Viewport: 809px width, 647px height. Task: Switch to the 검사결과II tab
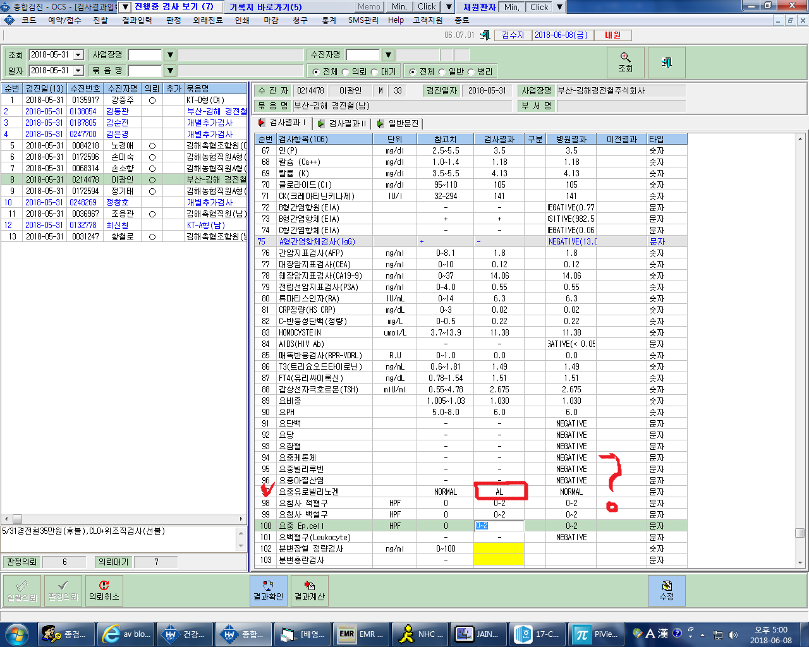(x=341, y=123)
